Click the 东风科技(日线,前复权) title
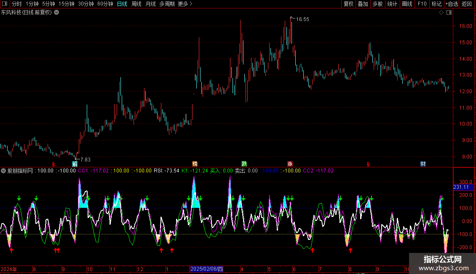The width and height of the screenshot is (476, 274). 27,13
